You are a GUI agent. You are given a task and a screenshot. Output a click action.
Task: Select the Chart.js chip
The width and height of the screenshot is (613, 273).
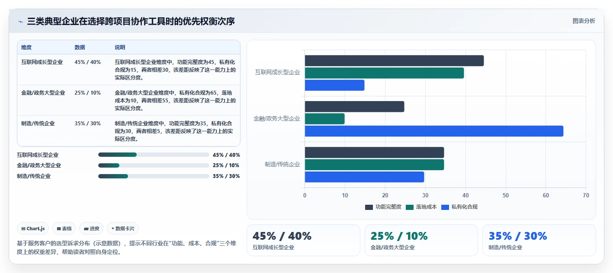pyautogui.click(x=33, y=229)
